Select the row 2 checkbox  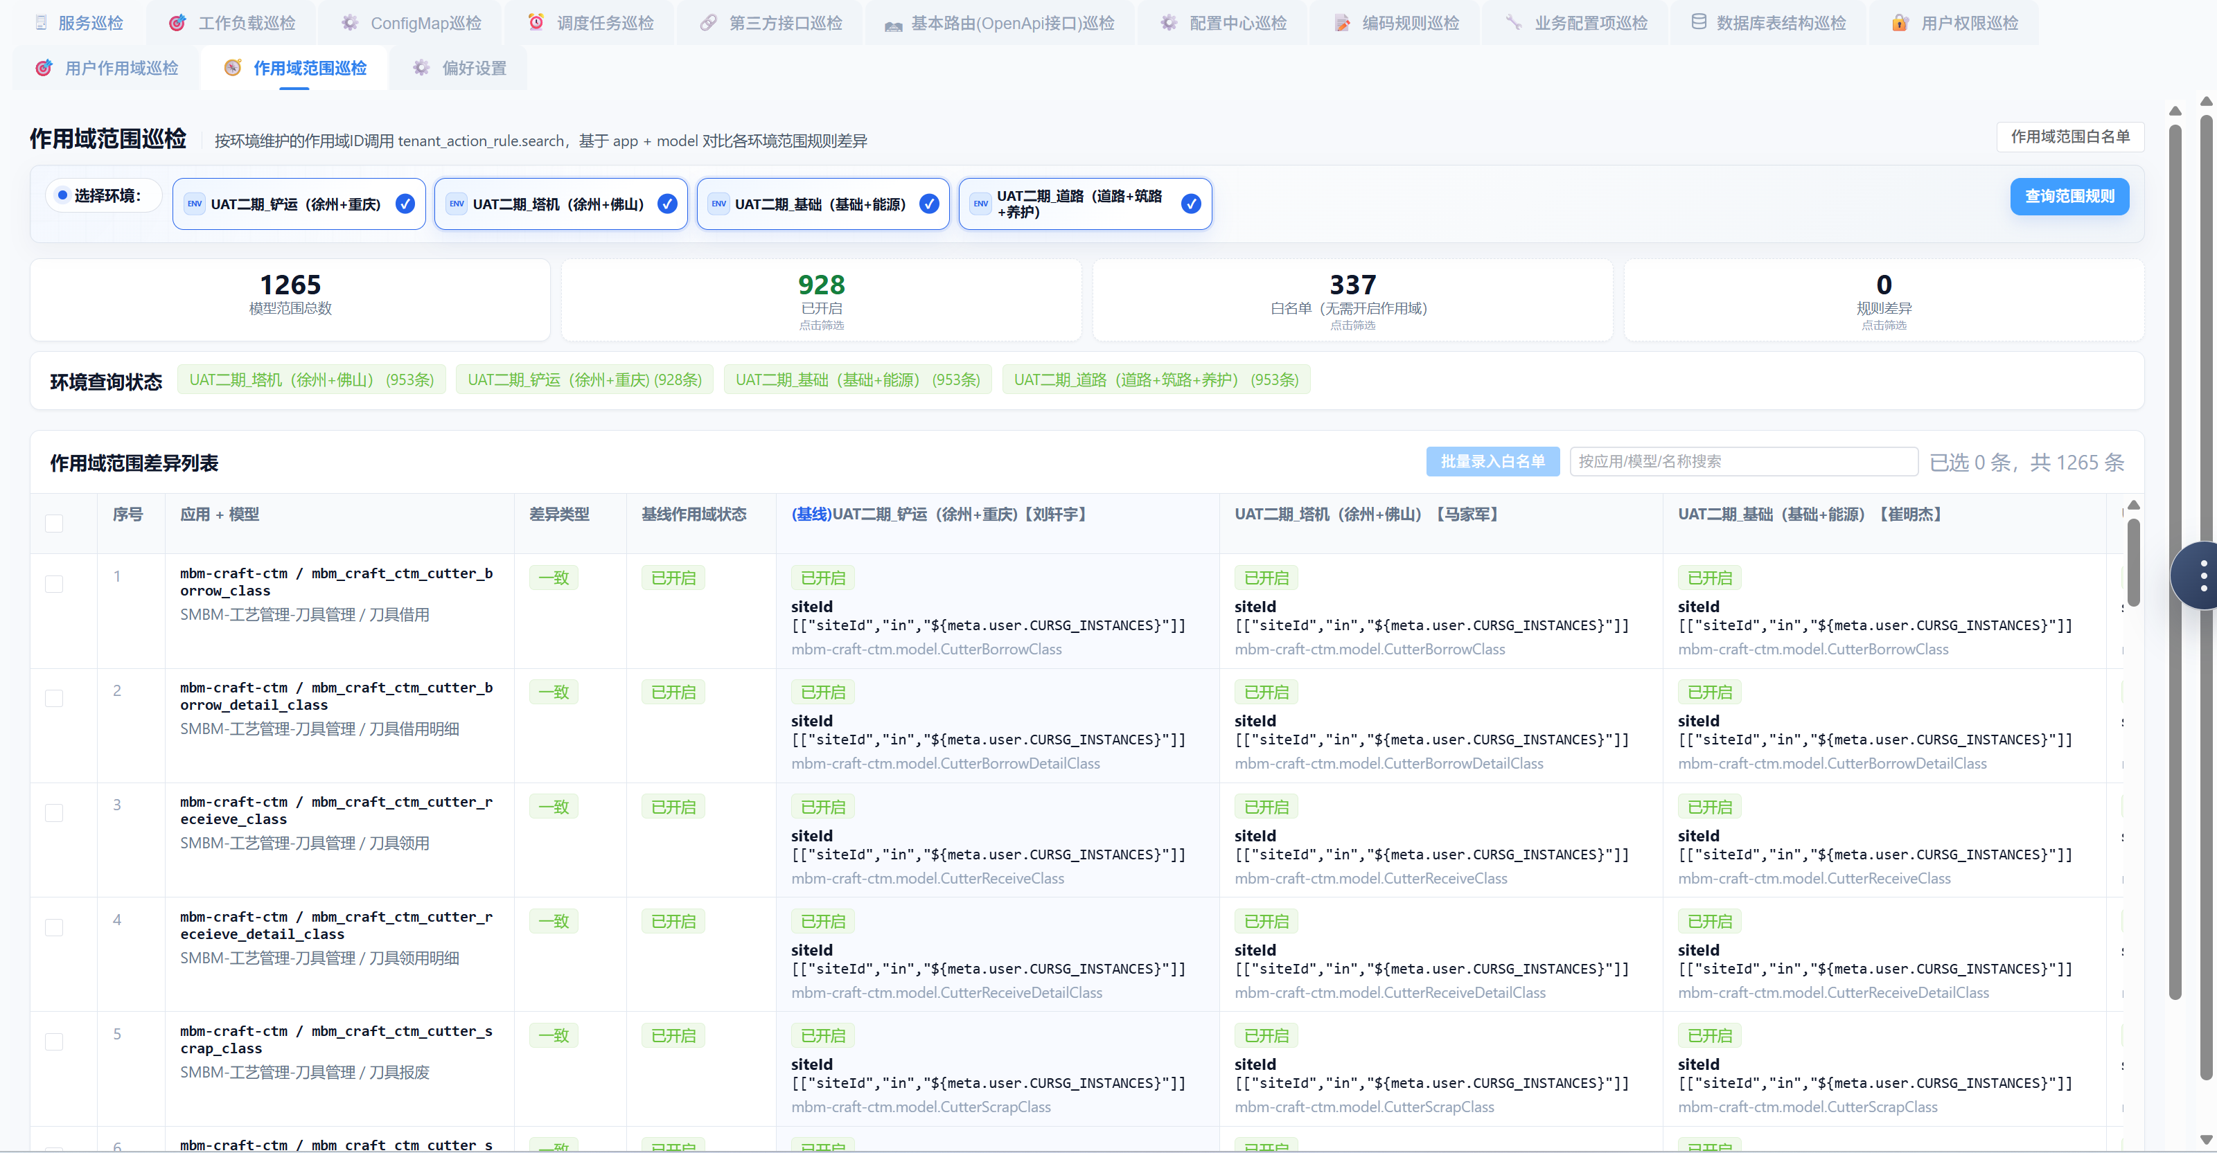(x=54, y=699)
